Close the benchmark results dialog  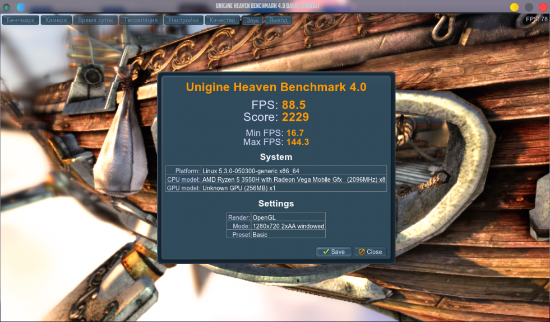click(370, 252)
